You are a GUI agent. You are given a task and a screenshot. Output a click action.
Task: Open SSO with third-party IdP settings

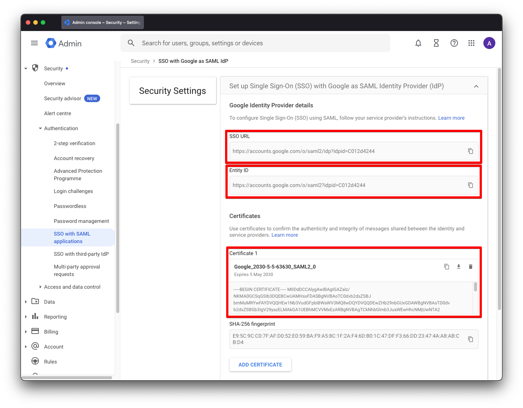coord(82,254)
